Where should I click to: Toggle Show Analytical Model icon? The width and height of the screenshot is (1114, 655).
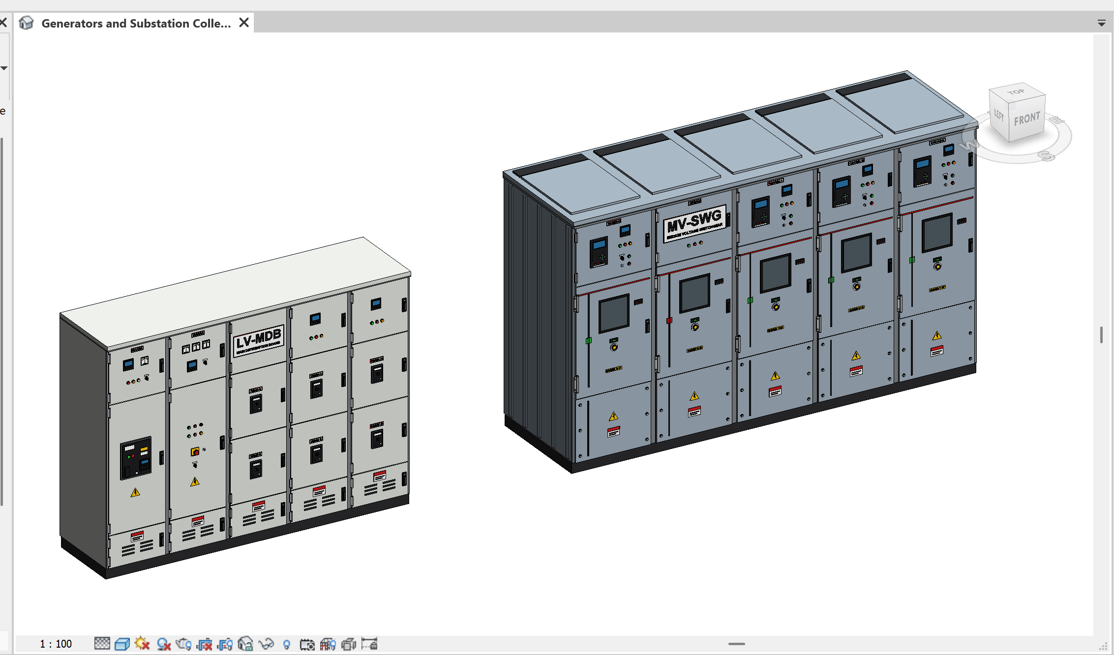coord(328,644)
